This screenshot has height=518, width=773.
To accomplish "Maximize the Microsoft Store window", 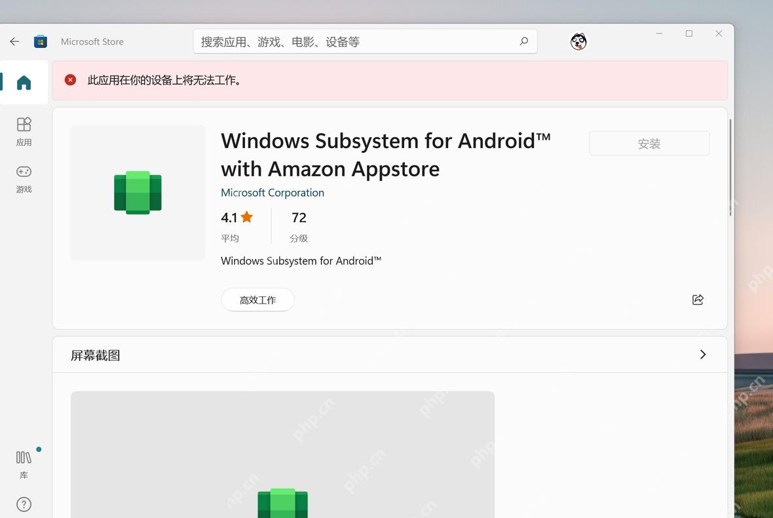I will point(689,33).
